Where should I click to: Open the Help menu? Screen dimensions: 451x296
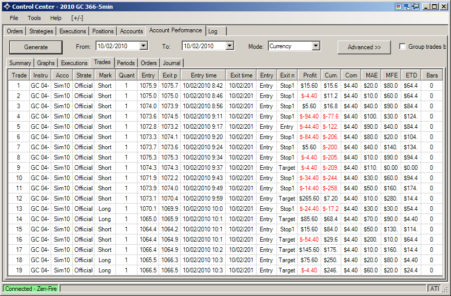click(x=55, y=18)
